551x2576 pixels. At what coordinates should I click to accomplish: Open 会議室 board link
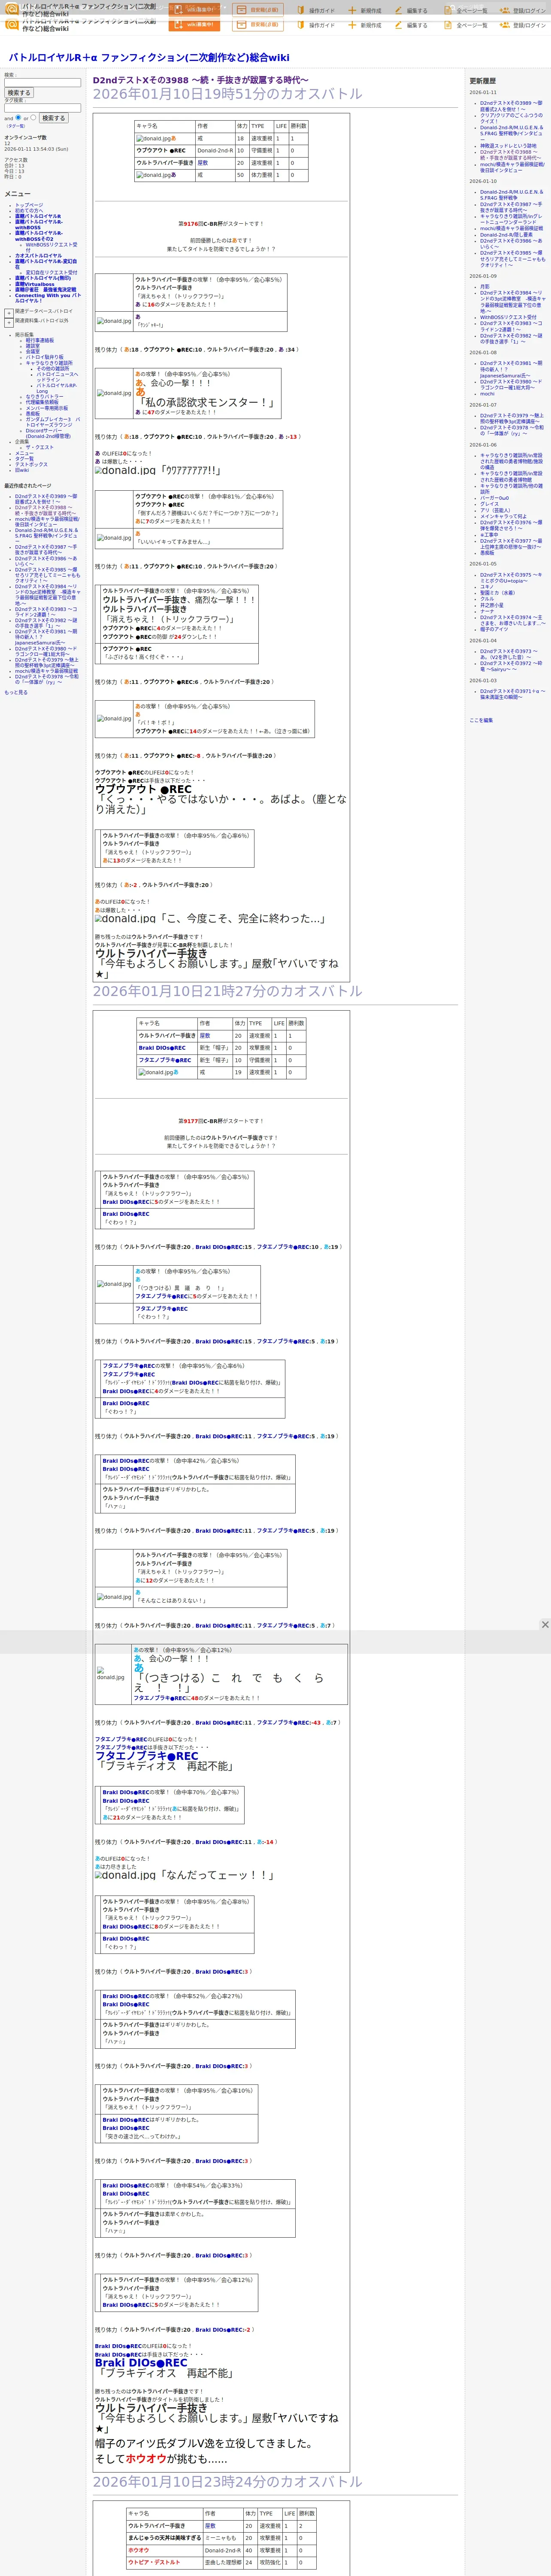click(33, 352)
